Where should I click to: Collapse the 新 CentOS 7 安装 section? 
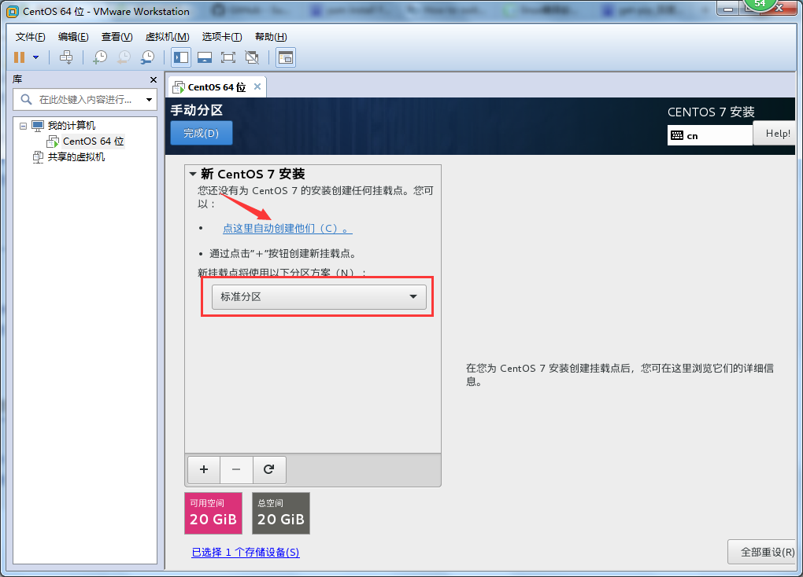(x=193, y=174)
